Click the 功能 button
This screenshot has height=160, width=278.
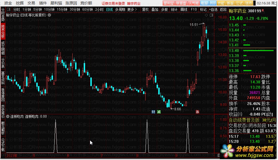point(221,3)
